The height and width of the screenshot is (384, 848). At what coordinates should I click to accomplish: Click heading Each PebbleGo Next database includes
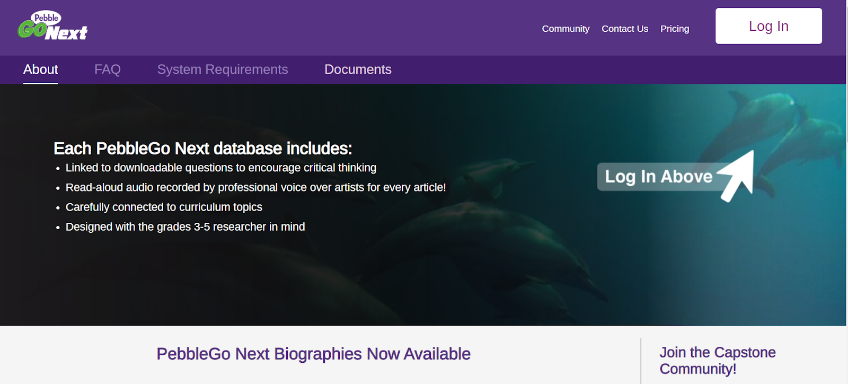click(203, 149)
